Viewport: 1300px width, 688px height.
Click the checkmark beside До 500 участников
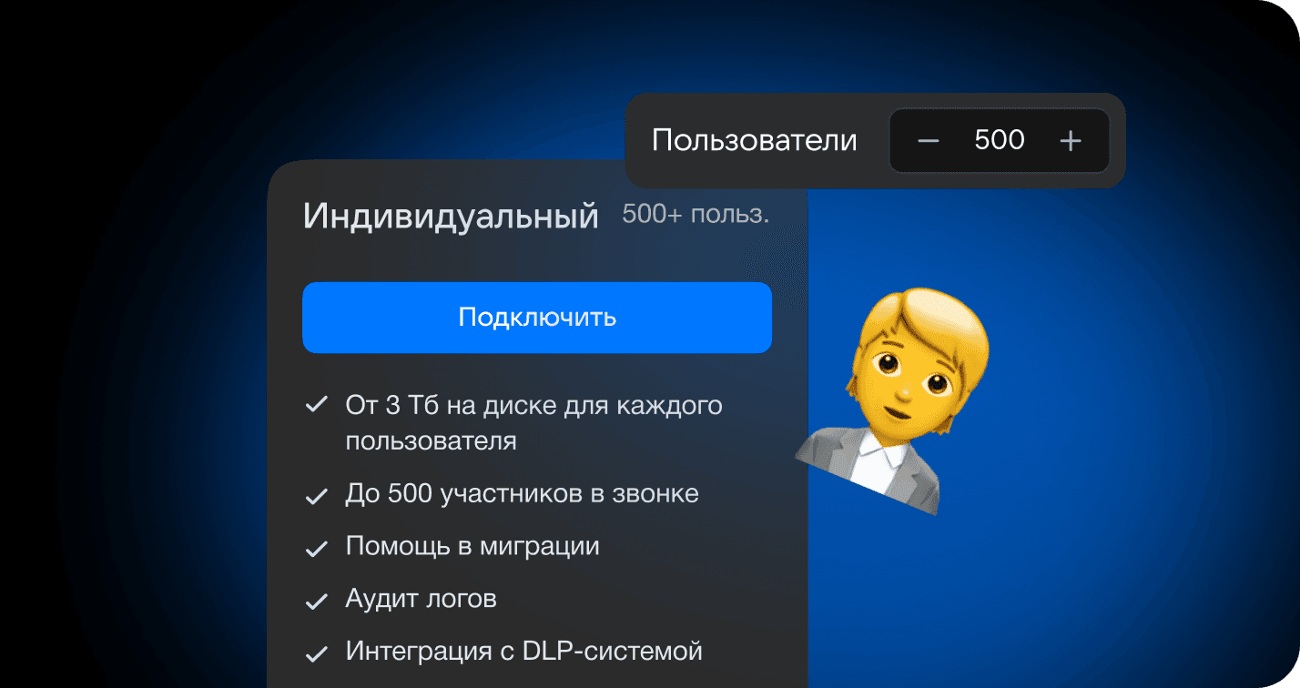click(x=316, y=495)
